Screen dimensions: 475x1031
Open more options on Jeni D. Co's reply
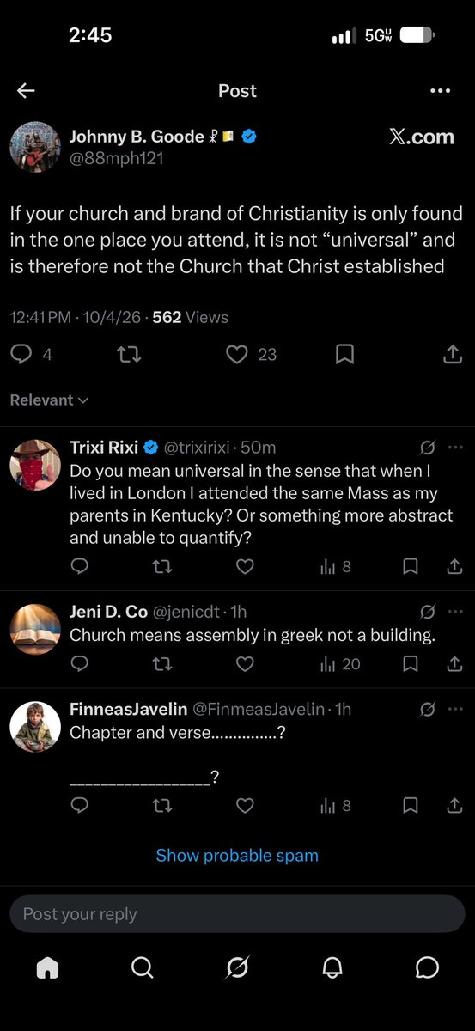(455, 612)
